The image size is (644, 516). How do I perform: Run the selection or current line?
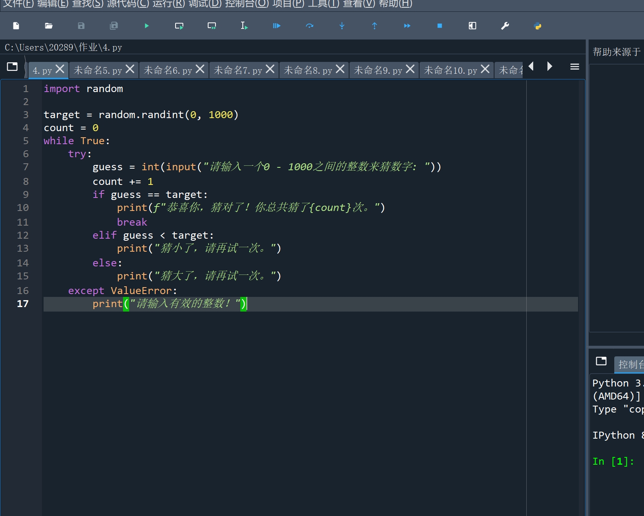point(244,26)
